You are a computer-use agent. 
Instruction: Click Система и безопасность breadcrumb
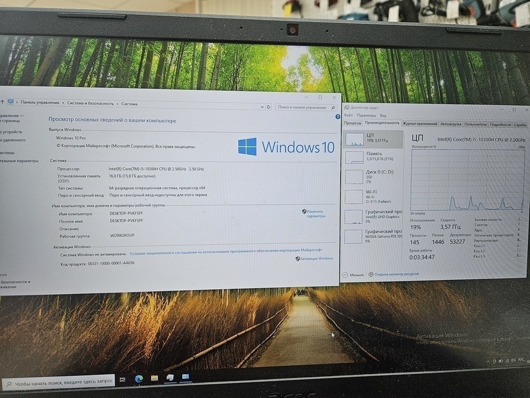click(x=90, y=103)
